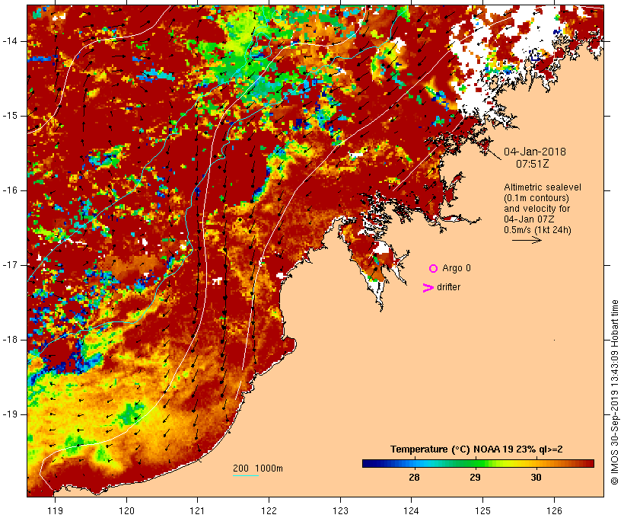Click the magenta drifter arrow symbol
The width and height of the screenshot is (624, 518).
428,288
